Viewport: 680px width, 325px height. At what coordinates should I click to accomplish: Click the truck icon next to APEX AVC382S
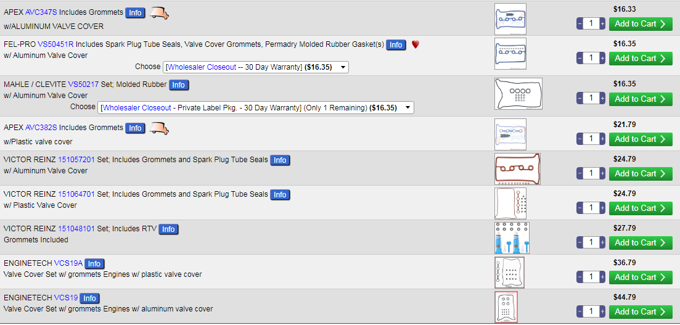tap(160, 128)
